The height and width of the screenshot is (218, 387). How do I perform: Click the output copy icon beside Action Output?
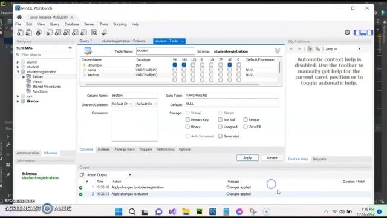coord(82,175)
